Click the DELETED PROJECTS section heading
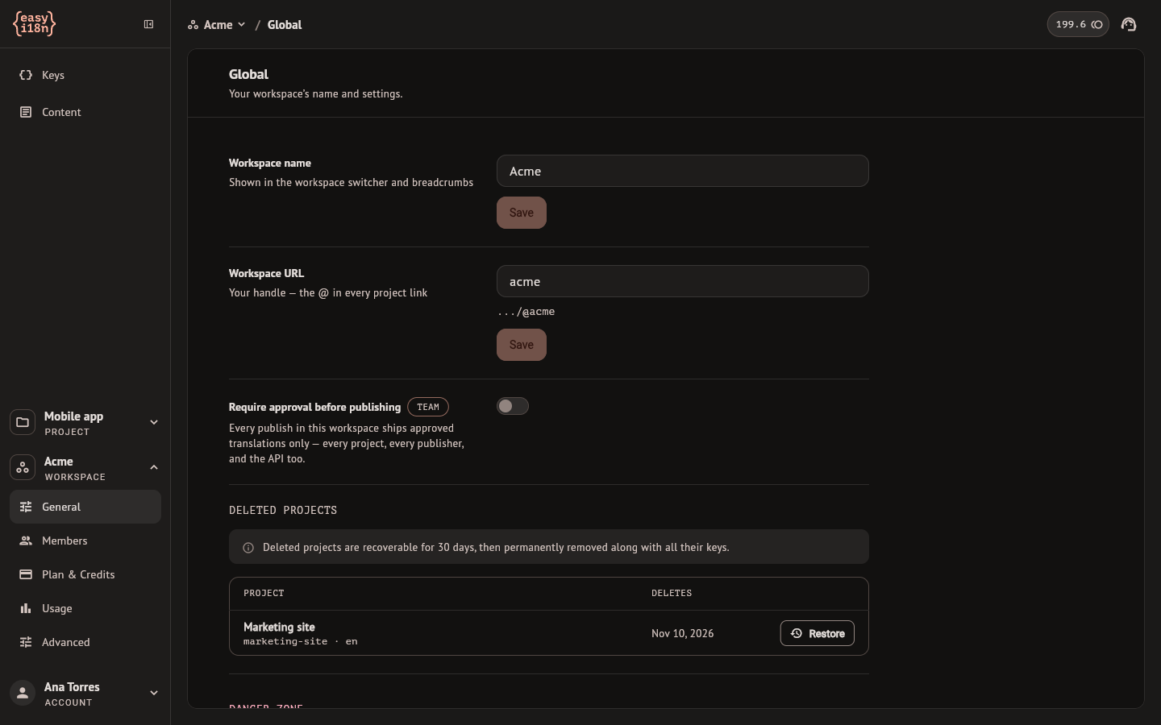 click(x=283, y=510)
